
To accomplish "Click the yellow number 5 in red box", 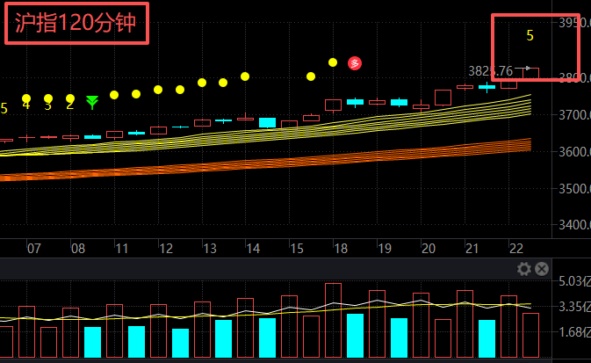I will click(530, 36).
